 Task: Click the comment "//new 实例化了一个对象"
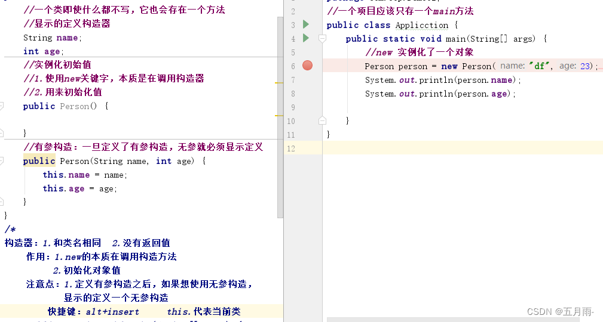click(419, 52)
